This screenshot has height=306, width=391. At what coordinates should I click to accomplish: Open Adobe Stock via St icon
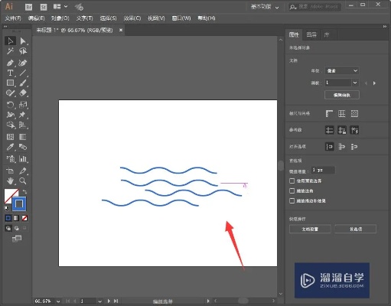(44, 7)
